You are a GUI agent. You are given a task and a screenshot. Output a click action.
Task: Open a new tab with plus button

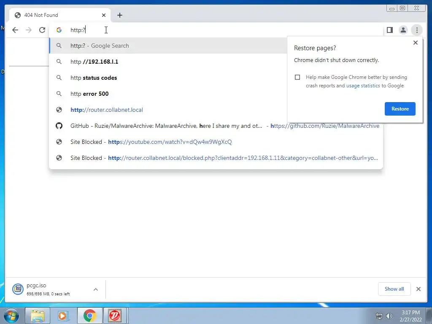[119, 15]
